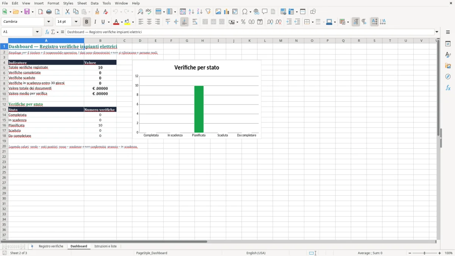
Task: Open Font Name dropdown arrow
Action: [49, 22]
